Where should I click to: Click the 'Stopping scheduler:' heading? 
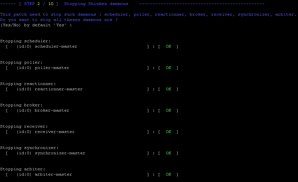(x=25, y=41)
